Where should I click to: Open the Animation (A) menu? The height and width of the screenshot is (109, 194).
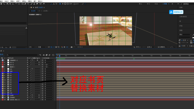pos(24,1)
